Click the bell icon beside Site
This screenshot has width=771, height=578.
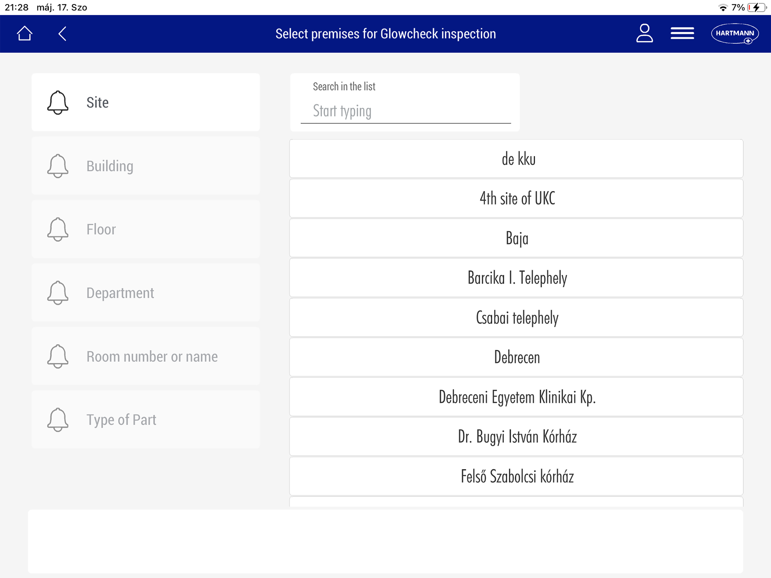tap(58, 102)
